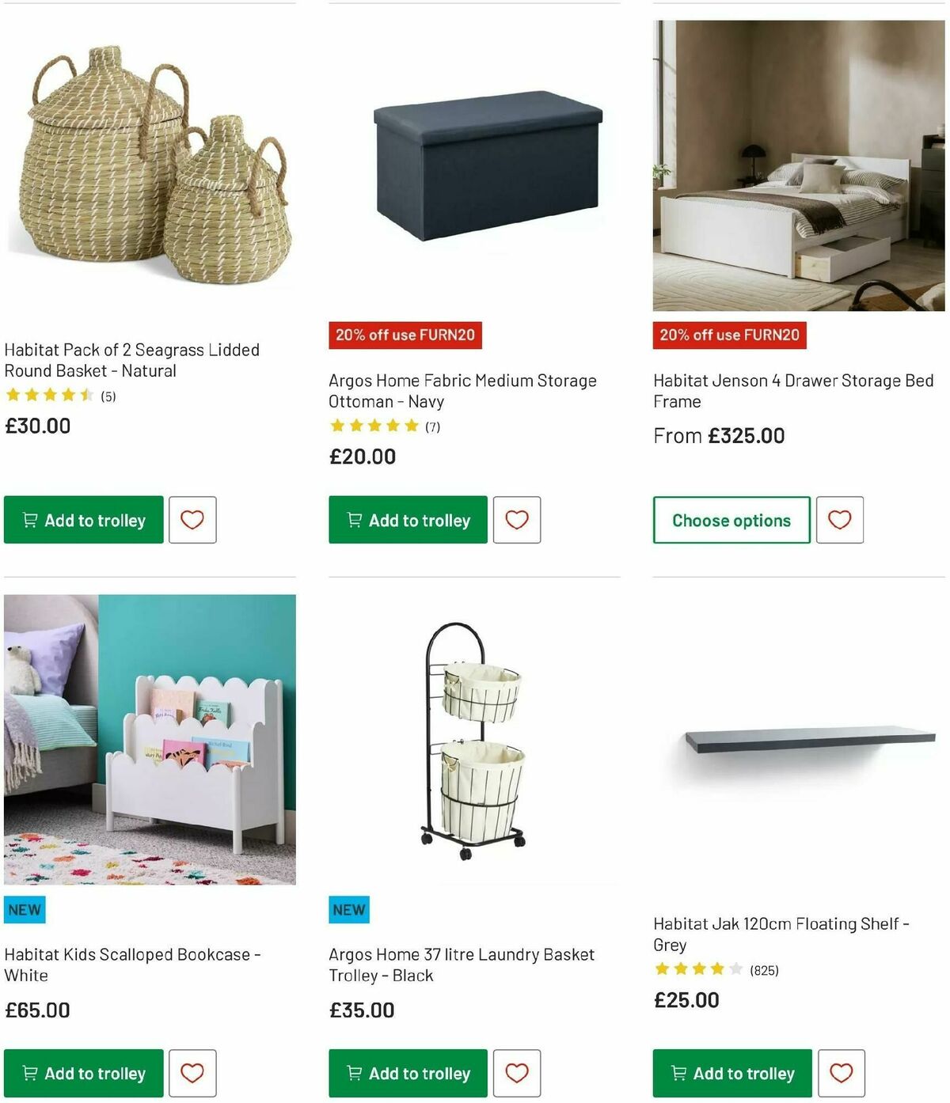Favourite the Fabric Storage Ottoman via heart icon
950x1103 pixels.
517,520
